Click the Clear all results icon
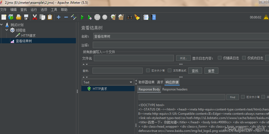 click(121, 17)
